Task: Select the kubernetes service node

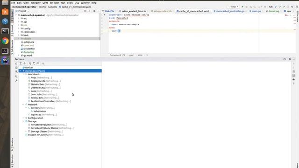Action: [40, 111]
